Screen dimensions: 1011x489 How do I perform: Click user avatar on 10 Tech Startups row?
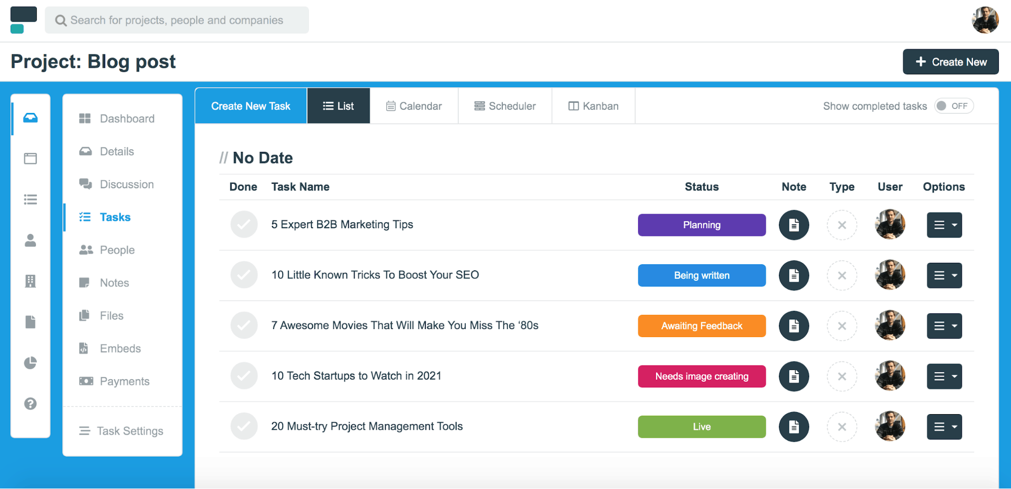tap(890, 376)
